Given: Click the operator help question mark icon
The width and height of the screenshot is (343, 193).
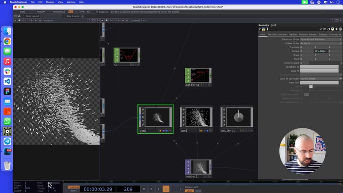Looking at the screenshot, I should [x=260, y=29].
